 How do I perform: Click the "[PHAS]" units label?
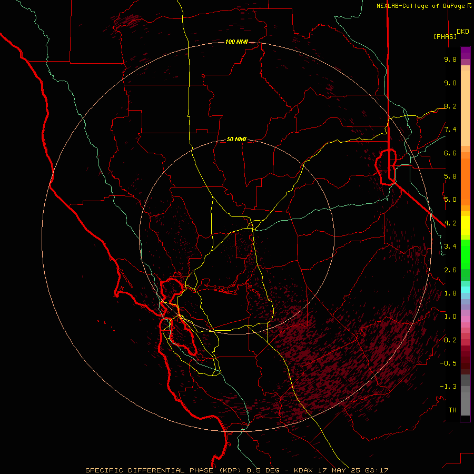[445, 36]
